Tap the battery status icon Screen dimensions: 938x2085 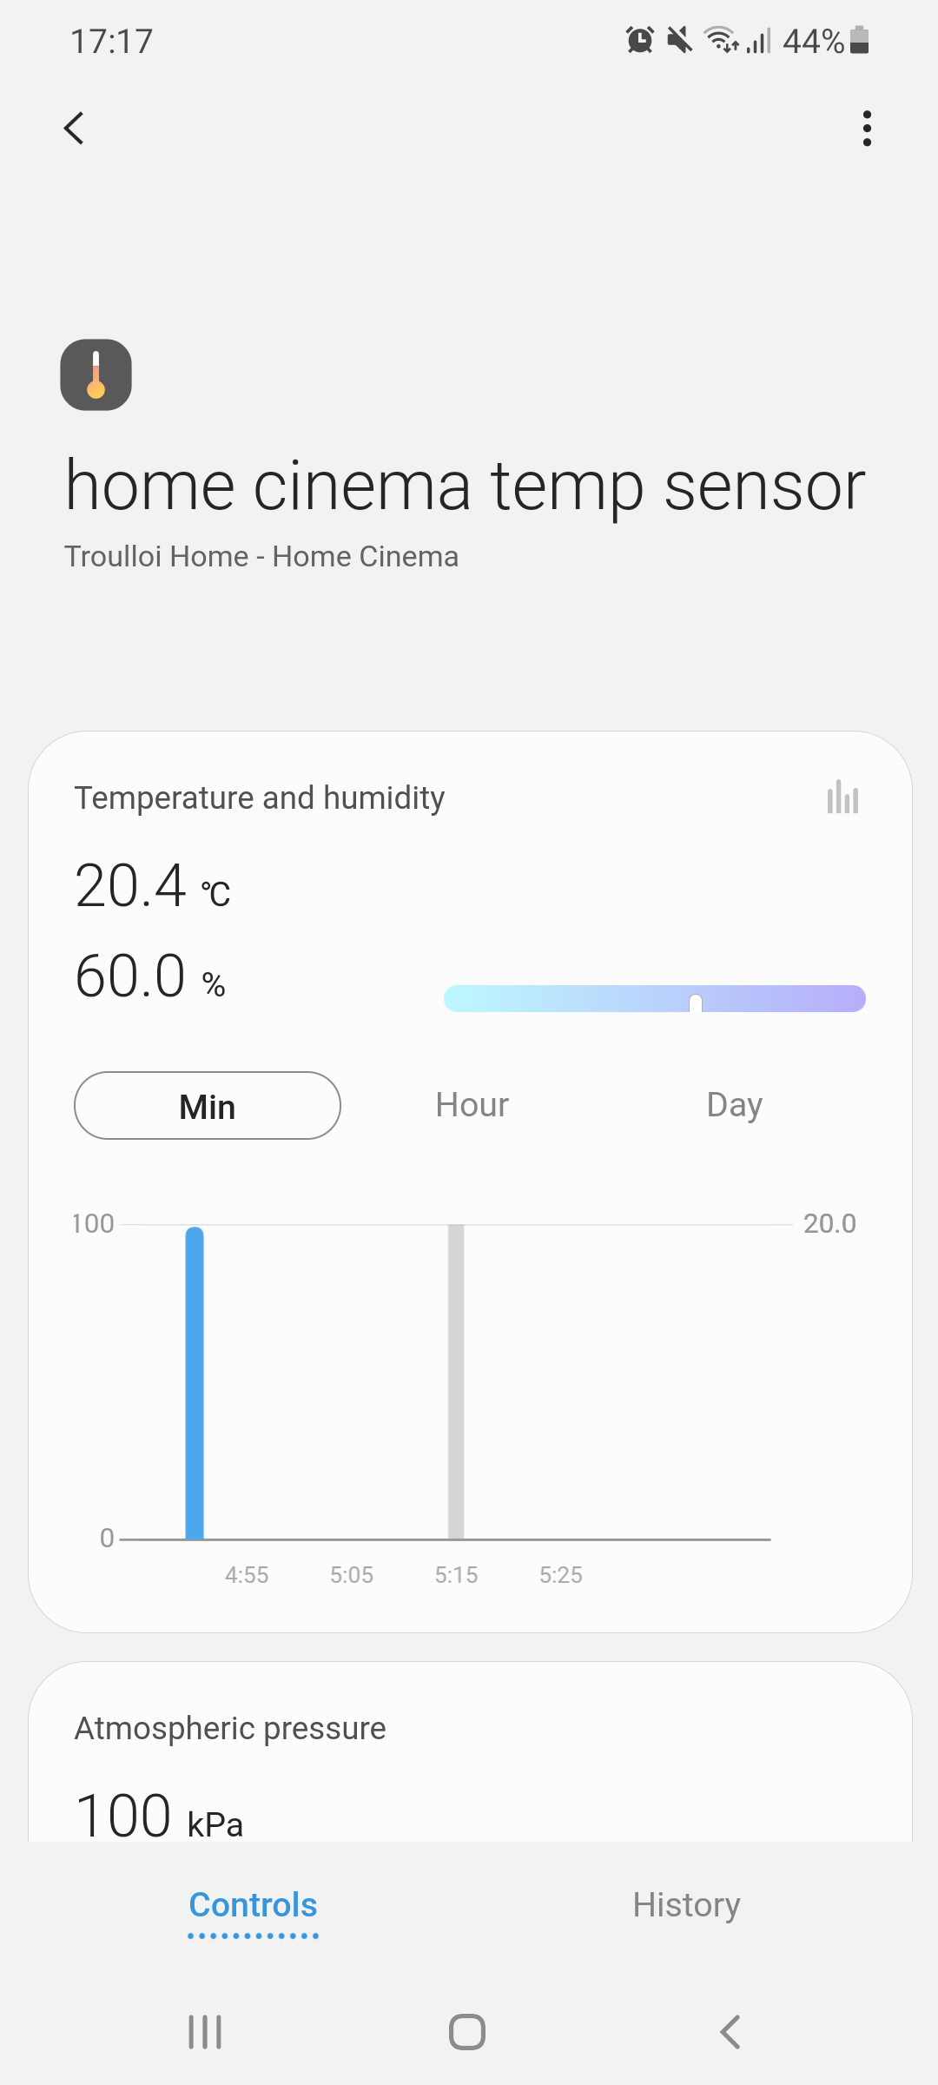(x=859, y=40)
